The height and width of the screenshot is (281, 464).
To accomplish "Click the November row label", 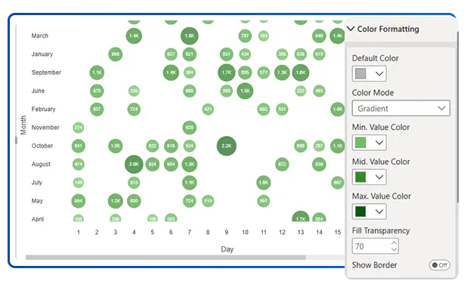I will 45,128.
